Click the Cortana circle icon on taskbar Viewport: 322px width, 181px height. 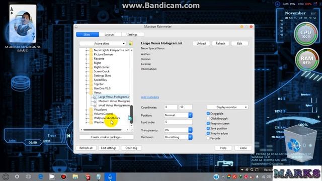pos(17,176)
